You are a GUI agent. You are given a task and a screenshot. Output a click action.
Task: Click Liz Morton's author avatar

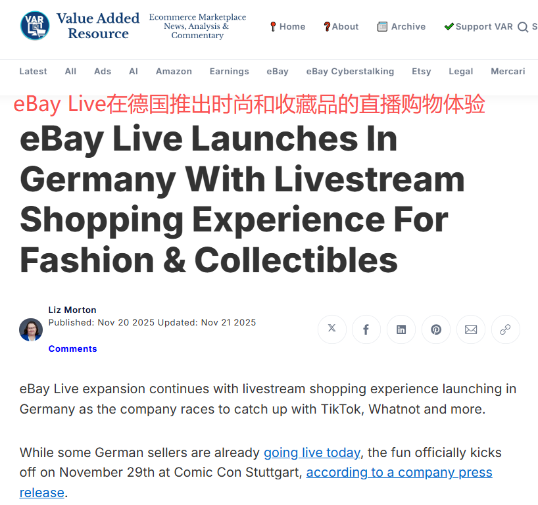31,329
